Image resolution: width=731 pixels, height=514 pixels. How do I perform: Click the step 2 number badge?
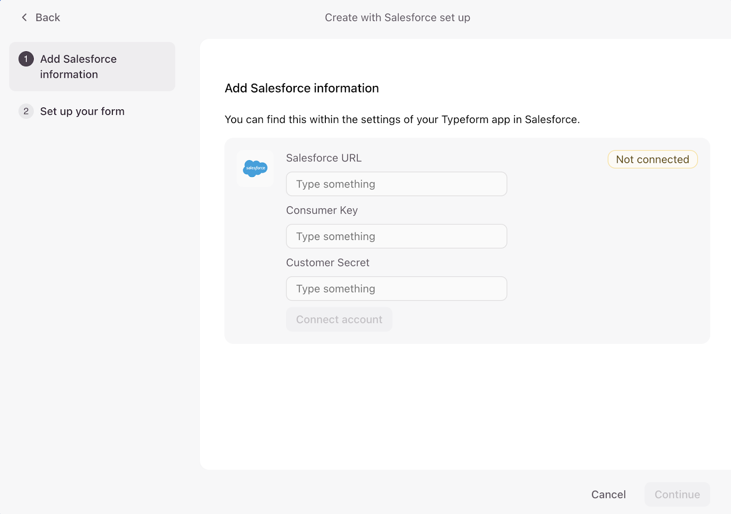click(x=26, y=111)
